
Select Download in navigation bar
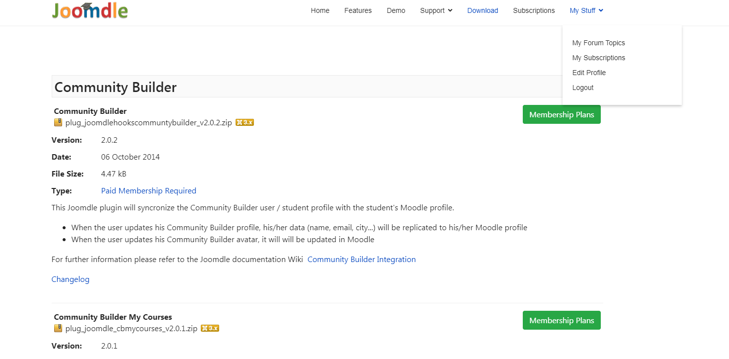(x=483, y=10)
